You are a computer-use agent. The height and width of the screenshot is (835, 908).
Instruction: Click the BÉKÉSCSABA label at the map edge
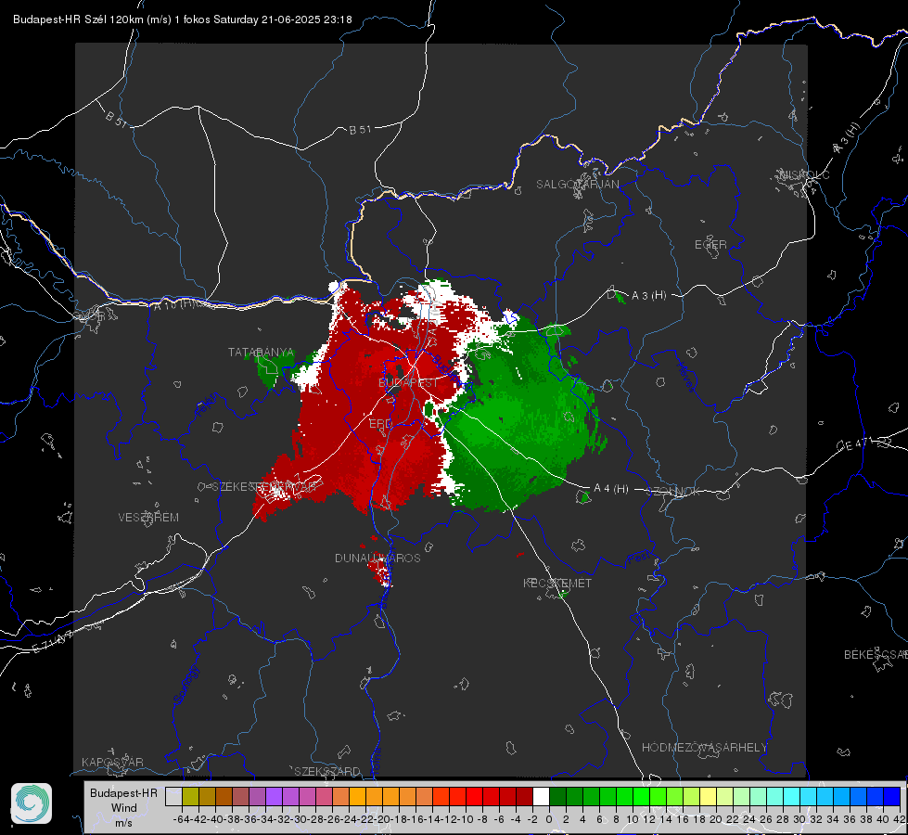tap(876, 654)
